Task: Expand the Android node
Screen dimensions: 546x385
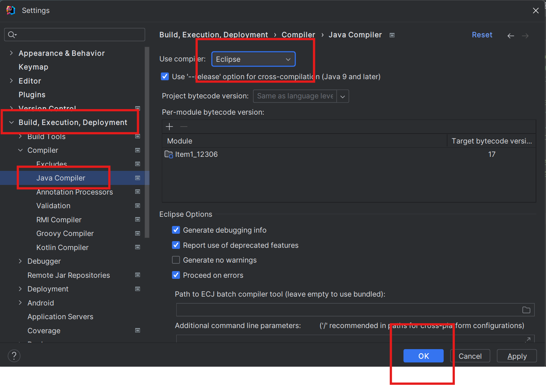Action: point(20,303)
